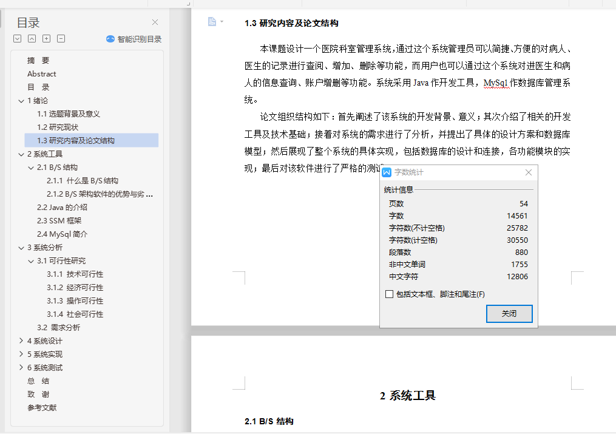Click 非中文单词 value 1755
The width and height of the screenshot is (616, 434).
click(x=520, y=264)
